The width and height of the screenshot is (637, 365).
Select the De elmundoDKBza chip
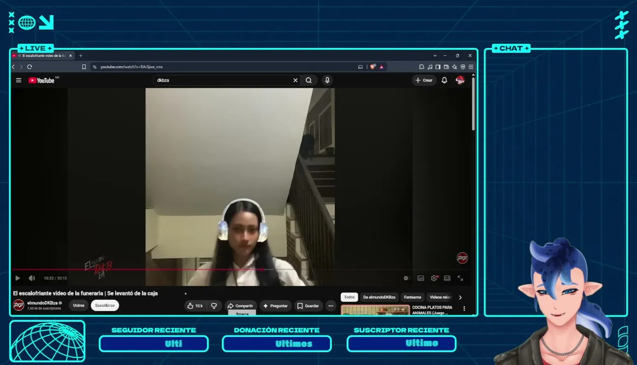[379, 297]
